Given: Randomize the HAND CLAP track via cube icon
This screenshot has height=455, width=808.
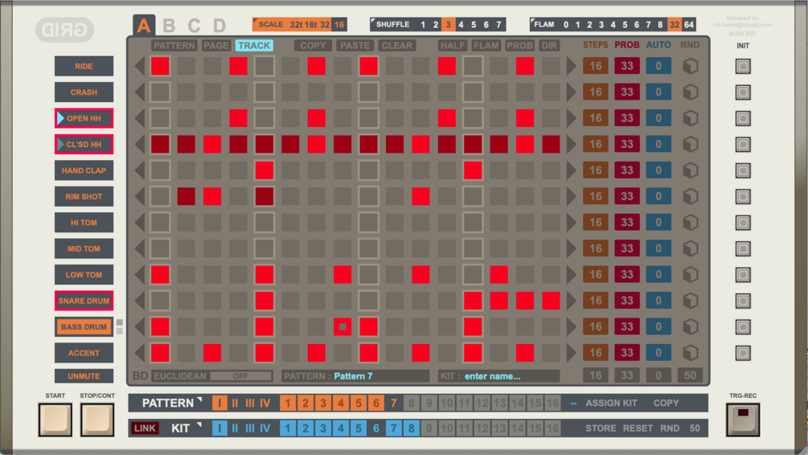Looking at the screenshot, I should point(691,170).
